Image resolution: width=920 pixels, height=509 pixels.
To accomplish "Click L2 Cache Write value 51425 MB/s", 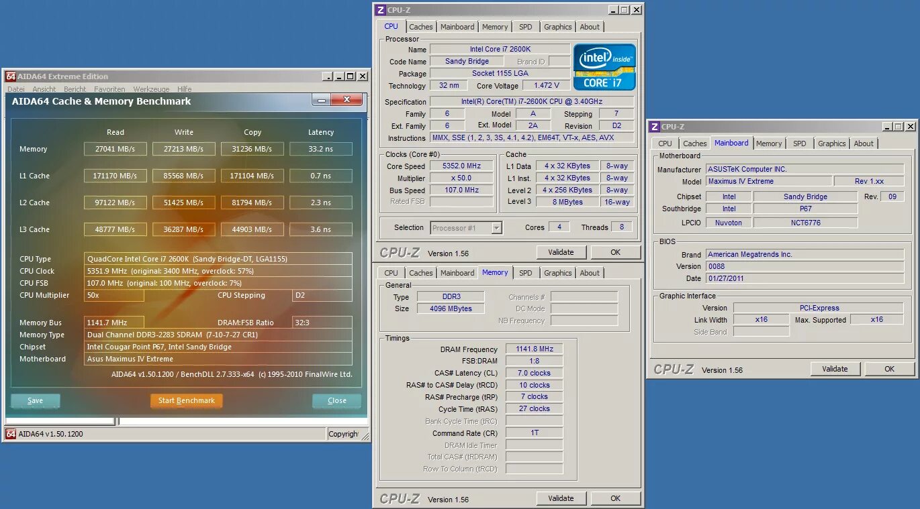I will click(x=184, y=203).
